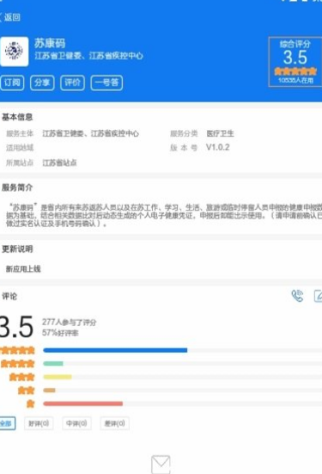Select the four-star green rating bar
322x474 pixels.
[x=183, y=364]
